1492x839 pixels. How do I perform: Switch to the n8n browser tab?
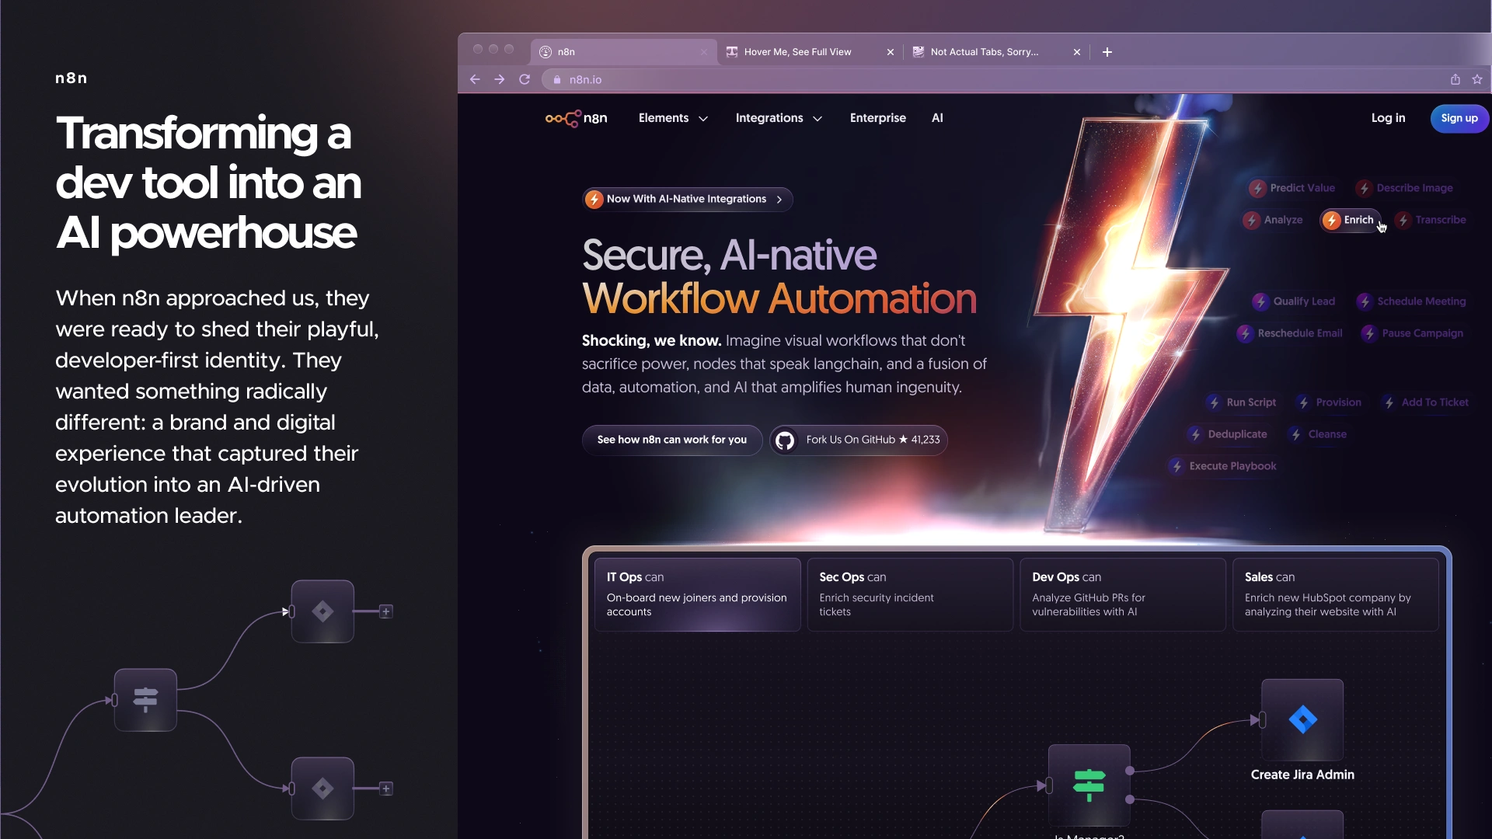pos(624,52)
